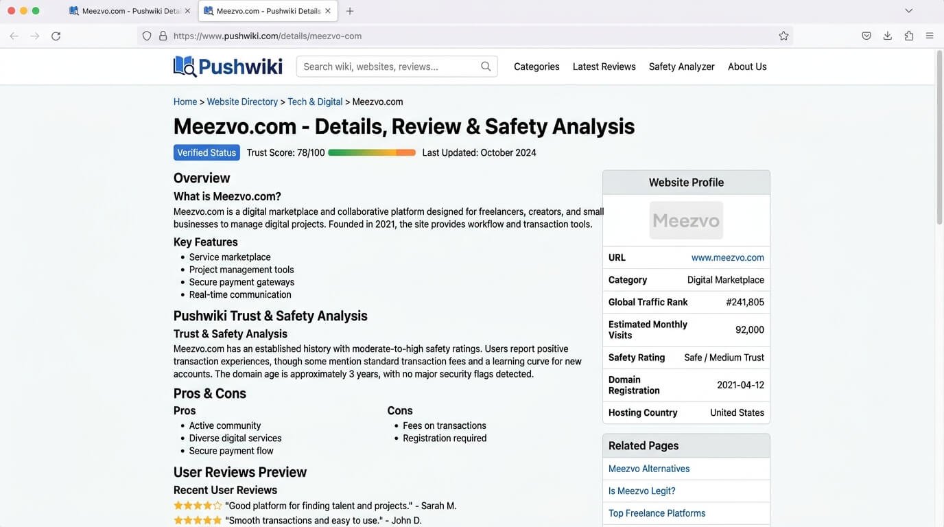Click the Sarah M. review star rating
The width and height of the screenshot is (944, 527).
pyautogui.click(x=198, y=506)
